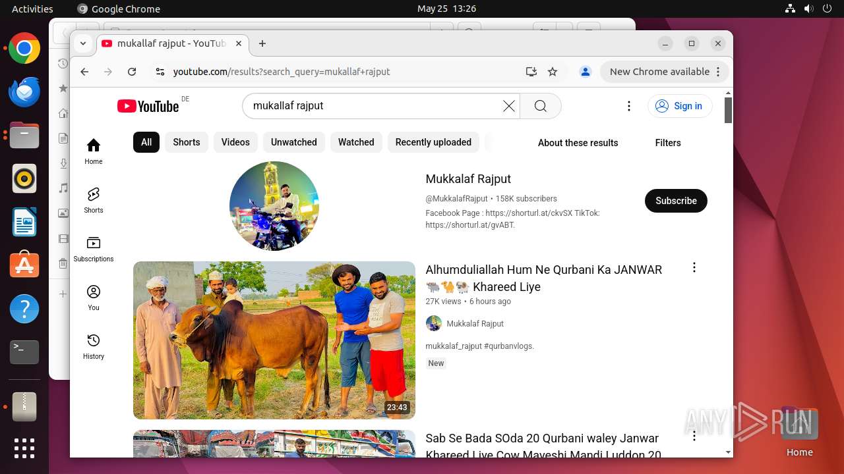Open Alhumduliallah Hum Ne Qurbani video title
Viewport: 844px width, 474px height.
click(x=544, y=278)
